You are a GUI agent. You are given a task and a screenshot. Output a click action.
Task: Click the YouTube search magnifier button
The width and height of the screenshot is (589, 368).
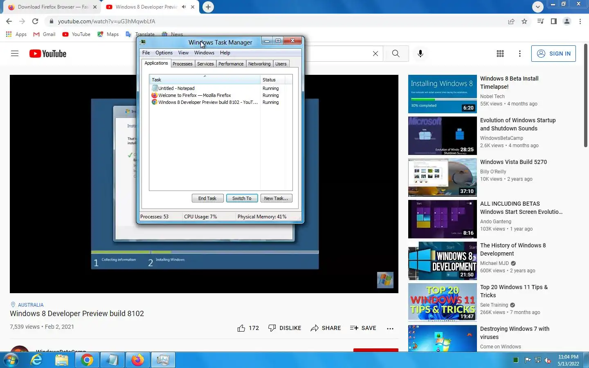click(x=396, y=54)
